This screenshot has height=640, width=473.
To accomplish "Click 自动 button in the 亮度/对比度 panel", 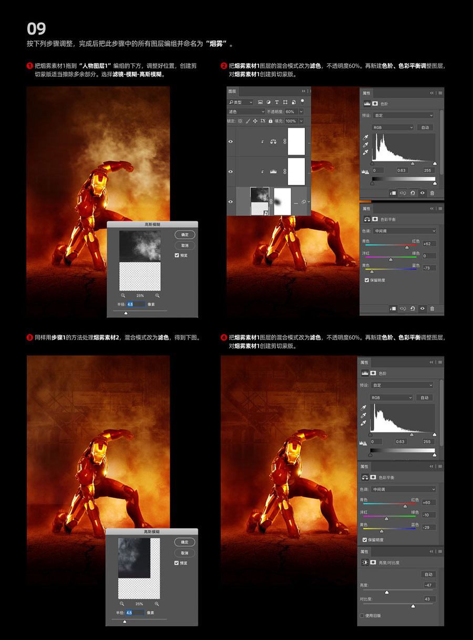I will tap(428, 574).
